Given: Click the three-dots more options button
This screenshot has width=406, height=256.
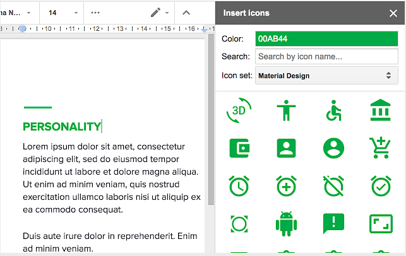Looking at the screenshot, I should 95,13.
